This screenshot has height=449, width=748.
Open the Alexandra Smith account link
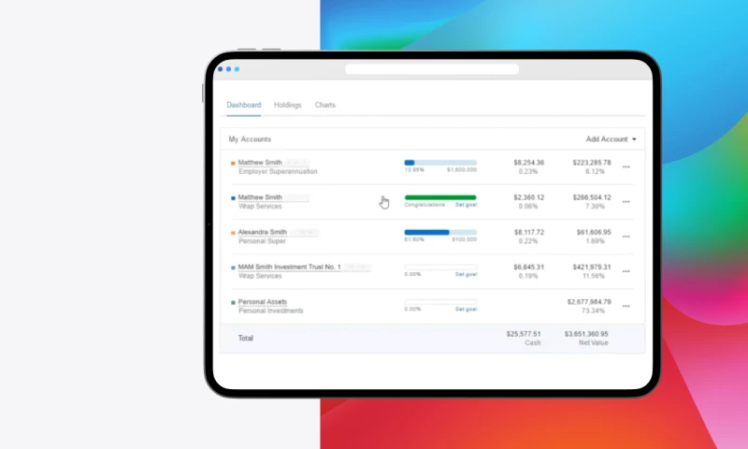pyautogui.click(x=263, y=232)
